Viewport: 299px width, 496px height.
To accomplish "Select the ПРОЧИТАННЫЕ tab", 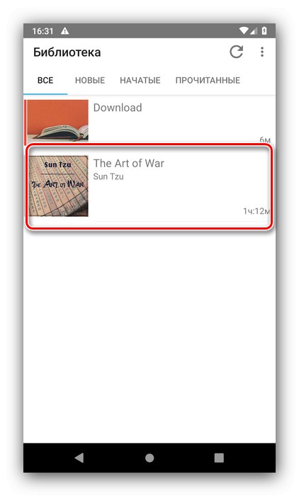I will tap(208, 80).
